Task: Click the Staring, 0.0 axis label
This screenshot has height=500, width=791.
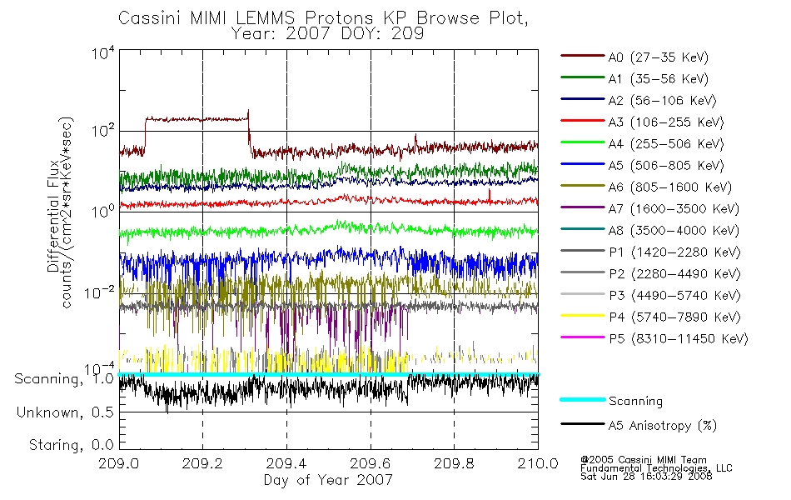Action: tap(71, 445)
